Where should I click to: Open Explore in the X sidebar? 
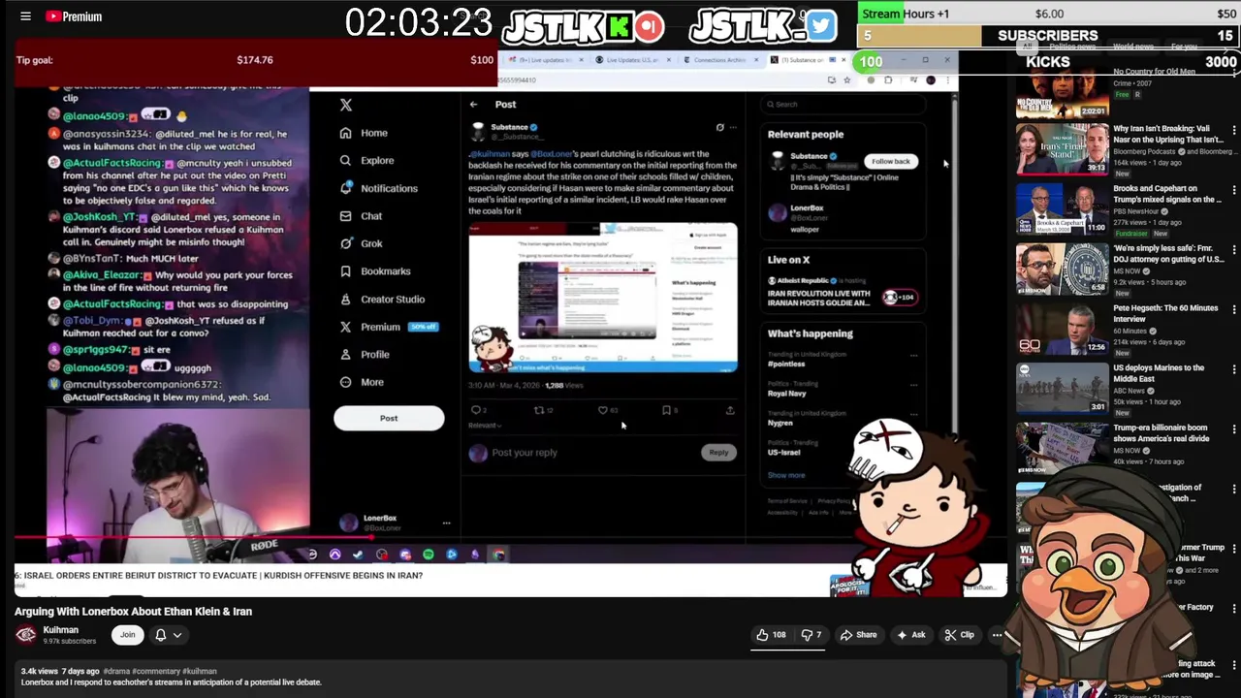coord(366,161)
